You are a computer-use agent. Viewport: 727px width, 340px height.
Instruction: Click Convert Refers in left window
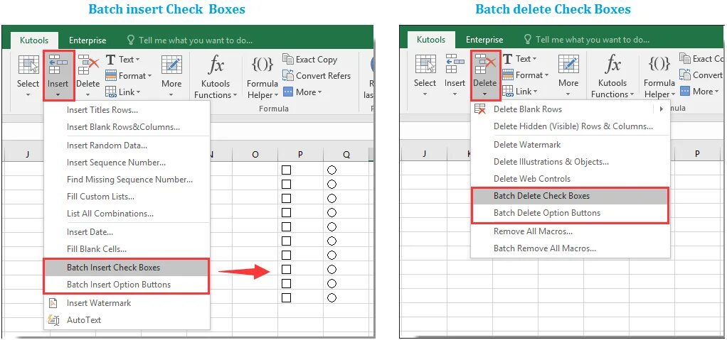[317, 75]
